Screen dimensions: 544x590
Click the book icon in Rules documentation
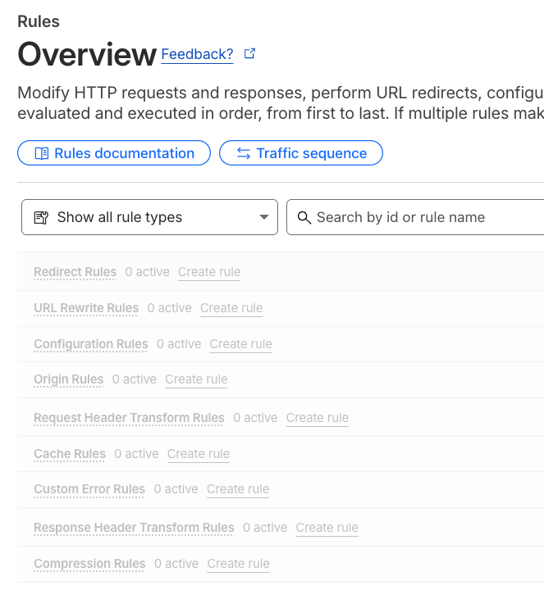coord(42,153)
